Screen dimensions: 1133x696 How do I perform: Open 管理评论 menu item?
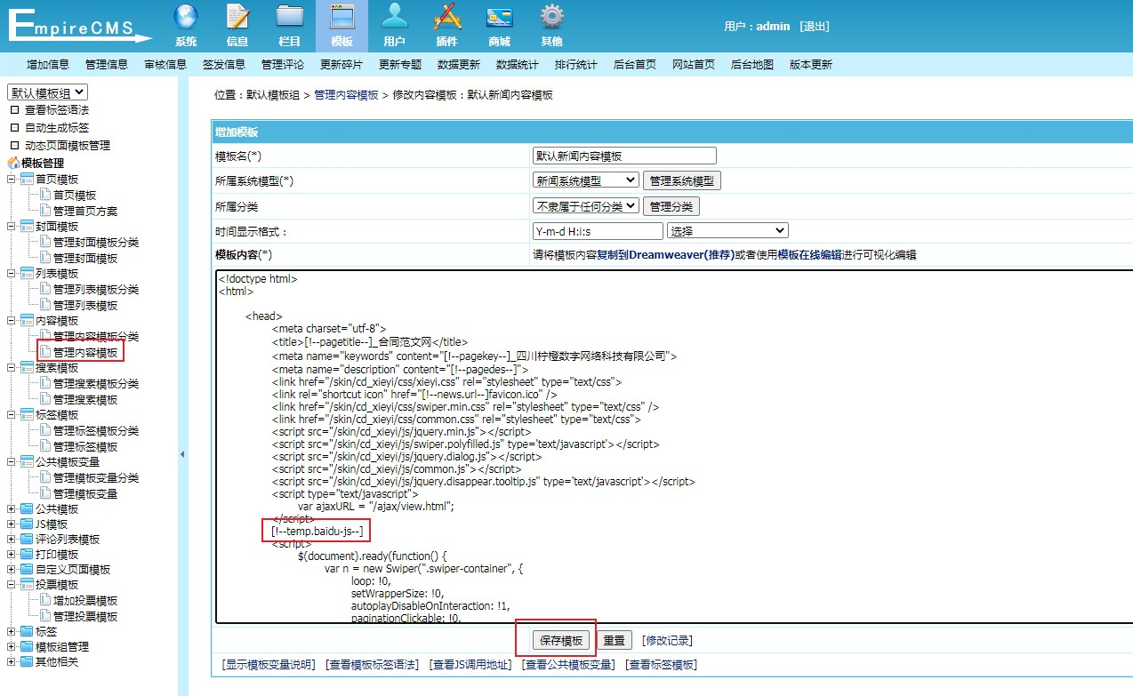[283, 65]
